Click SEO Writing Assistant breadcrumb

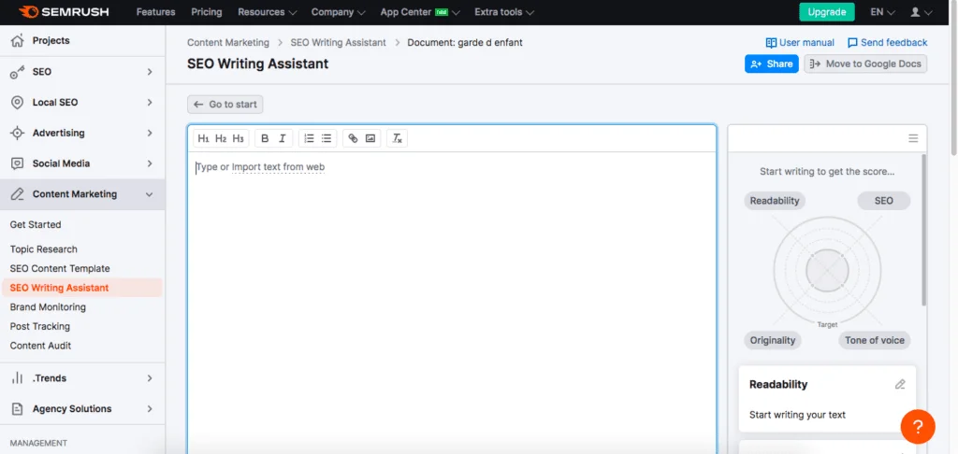click(338, 43)
